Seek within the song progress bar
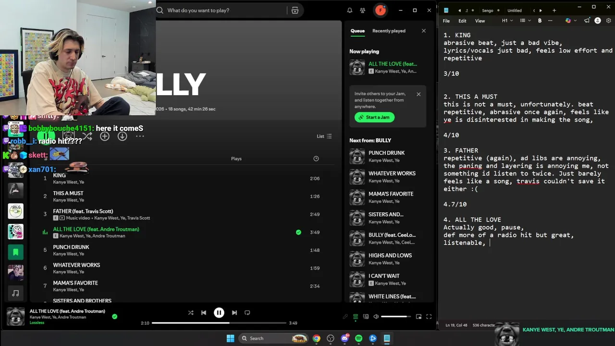 point(219,323)
